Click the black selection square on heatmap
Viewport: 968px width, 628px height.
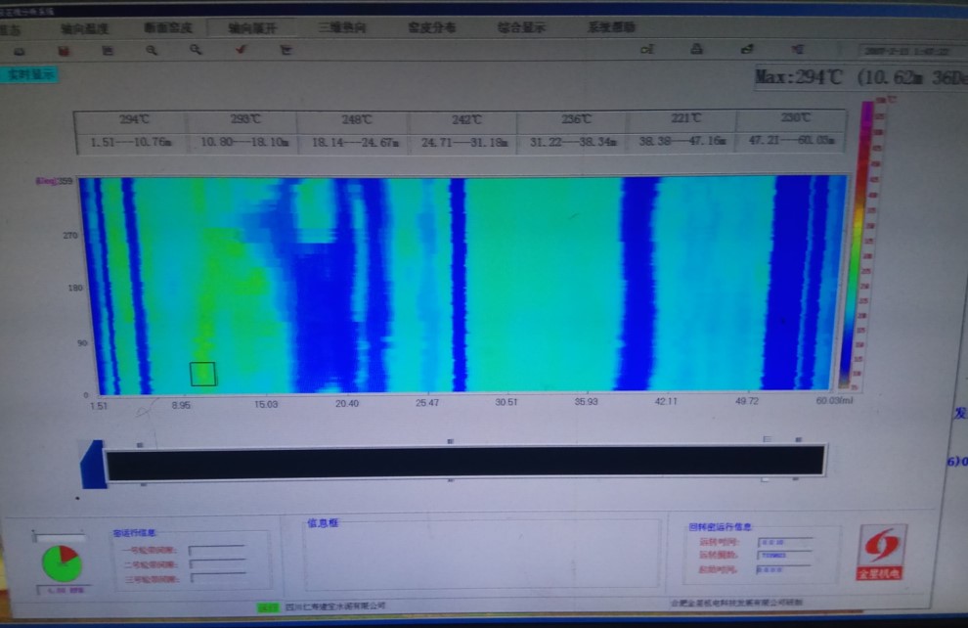point(202,374)
